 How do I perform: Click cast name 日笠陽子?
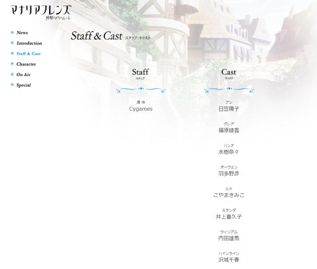pyautogui.click(x=228, y=109)
